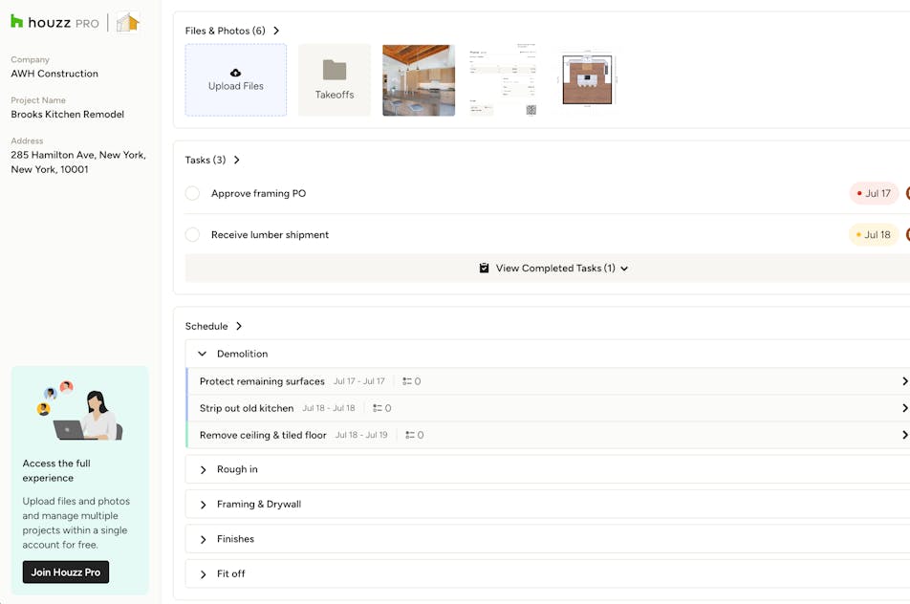Click the cloud upload icon
This screenshot has width=910, height=604.
click(x=236, y=73)
